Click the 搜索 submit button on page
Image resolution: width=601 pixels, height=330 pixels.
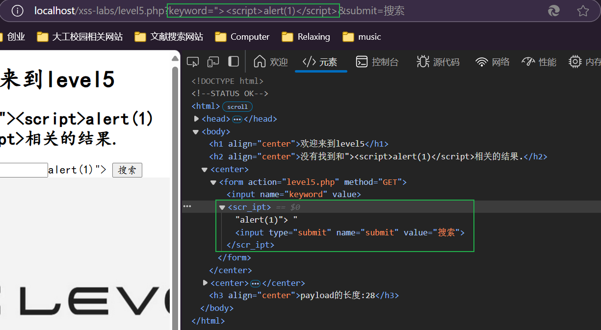point(127,170)
